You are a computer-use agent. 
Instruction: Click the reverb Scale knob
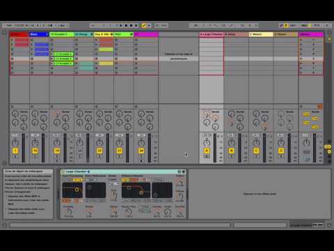(x=168, y=212)
